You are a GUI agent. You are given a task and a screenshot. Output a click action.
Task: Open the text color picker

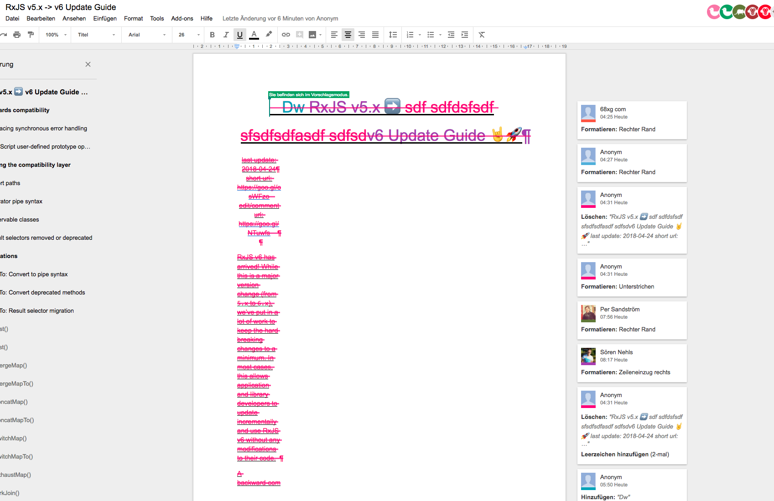tap(254, 35)
